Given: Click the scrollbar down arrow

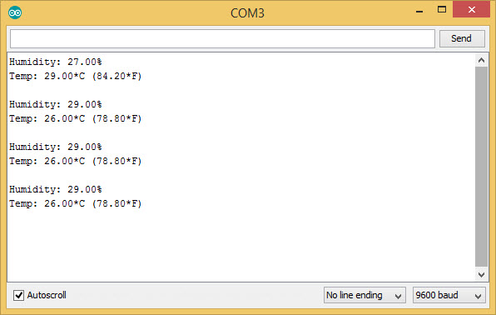Looking at the screenshot, I should click(x=482, y=274).
